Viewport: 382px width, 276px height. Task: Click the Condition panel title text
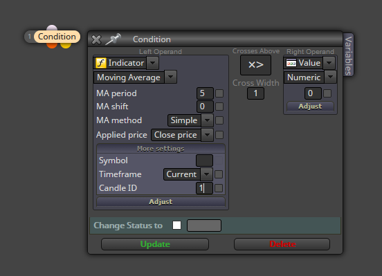point(152,39)
